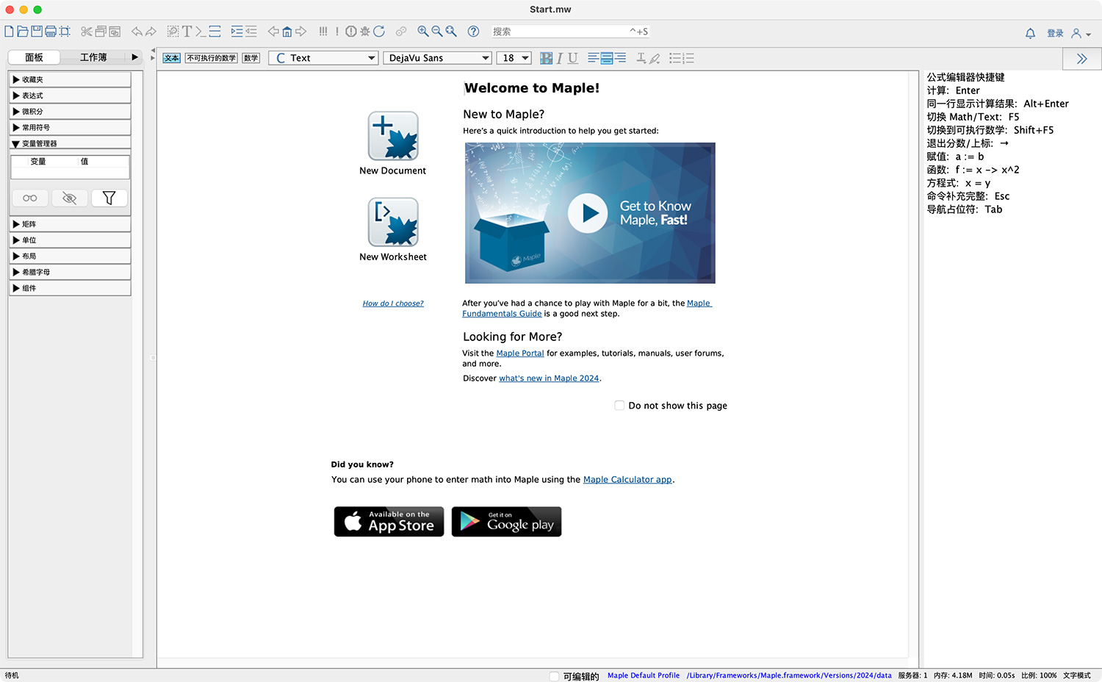Image resolution: width=1102 pixels, height=682 pixels.
Task: Check the Do not show this page box
Action: tap(619, 405)
